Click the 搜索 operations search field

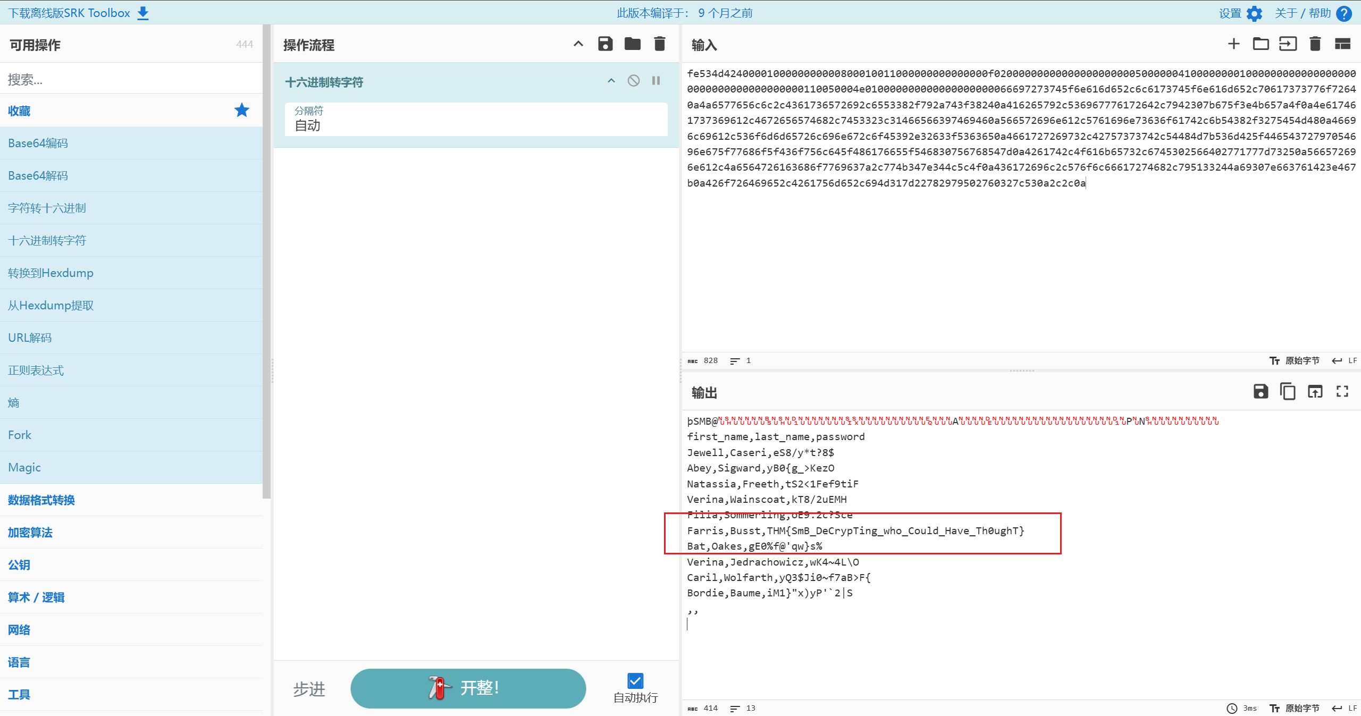[131, 79]
